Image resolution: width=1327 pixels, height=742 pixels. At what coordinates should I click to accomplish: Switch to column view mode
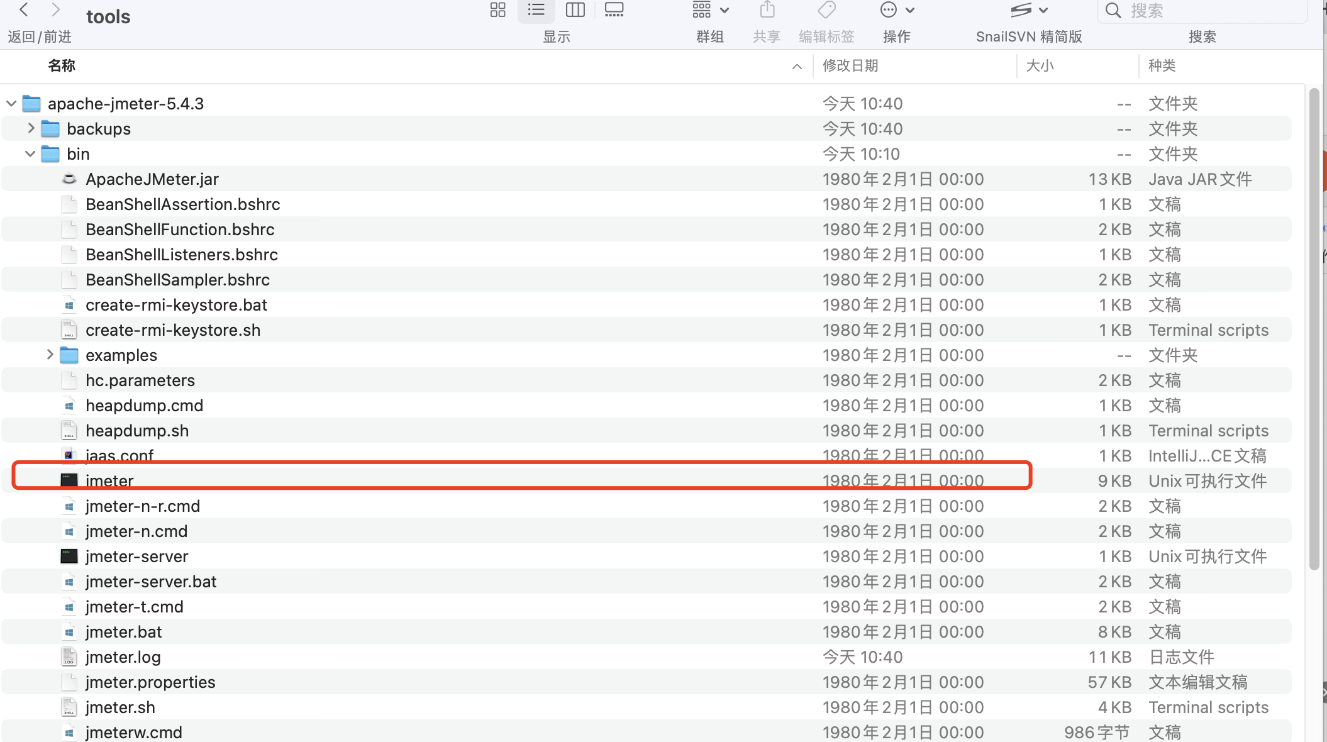pyautogui.click(x=575, y=10)
